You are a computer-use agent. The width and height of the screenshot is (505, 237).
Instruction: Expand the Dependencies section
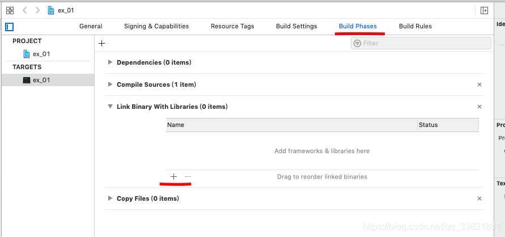(x=110, y=62)
